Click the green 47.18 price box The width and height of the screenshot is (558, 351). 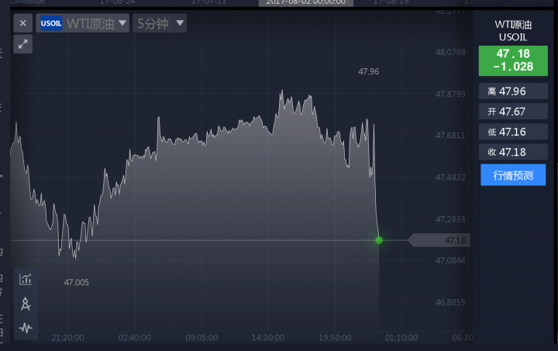[x=513, y=60]
